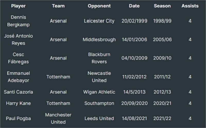
Task: Click the date 14/01/2006
Action: 134,40
